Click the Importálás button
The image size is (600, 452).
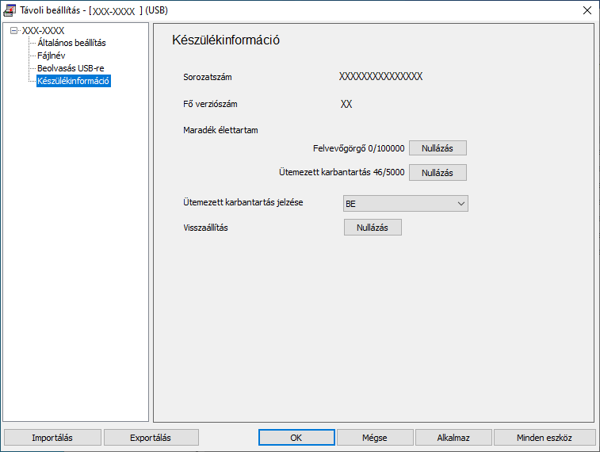point(52,438)
